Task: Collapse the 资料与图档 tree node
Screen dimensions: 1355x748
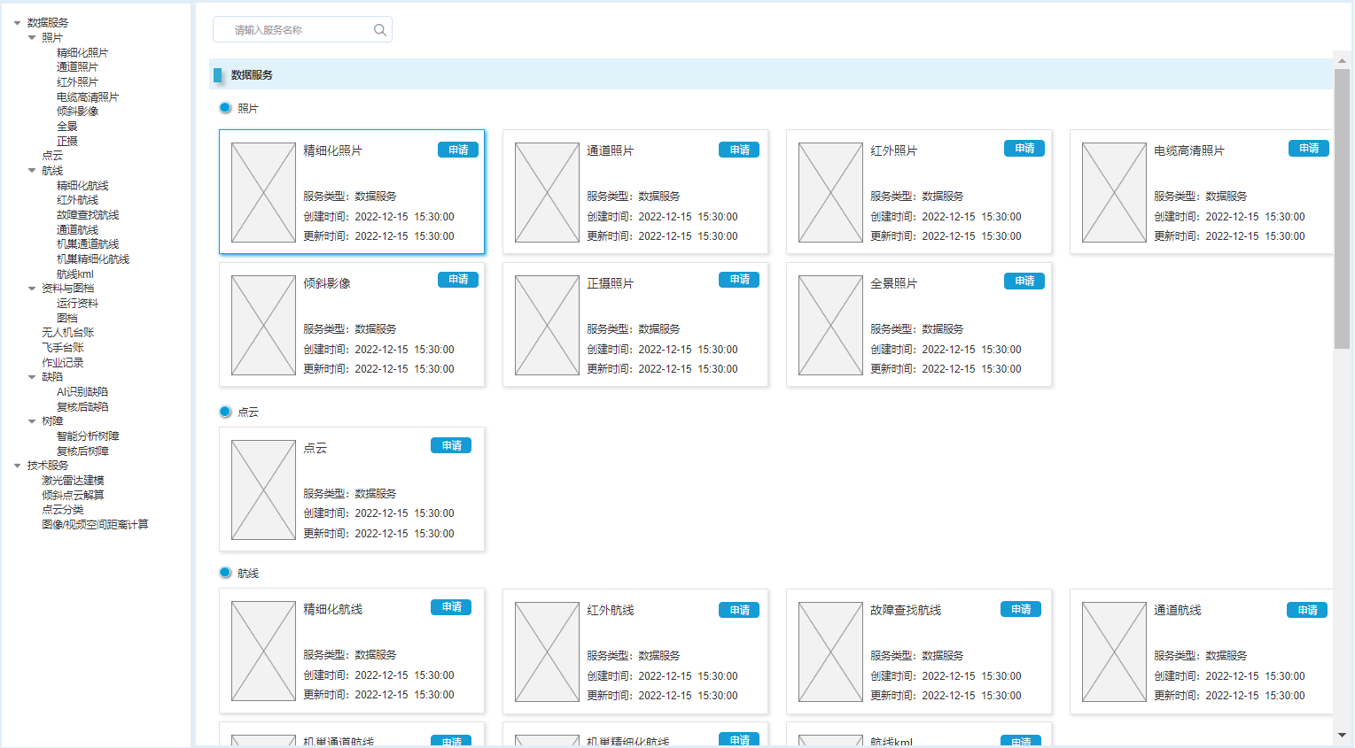Action: pyautogui.click(x=32, y=289)
